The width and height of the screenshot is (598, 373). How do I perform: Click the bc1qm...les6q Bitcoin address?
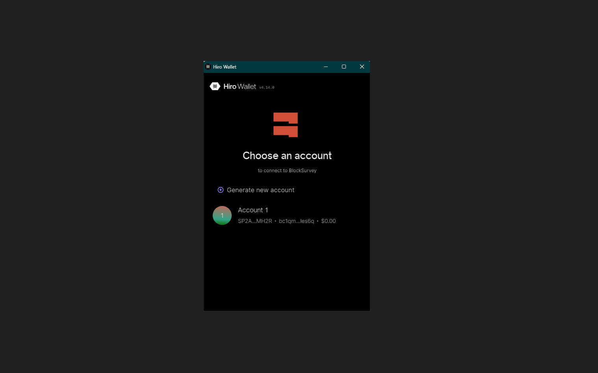coord(297,221)
